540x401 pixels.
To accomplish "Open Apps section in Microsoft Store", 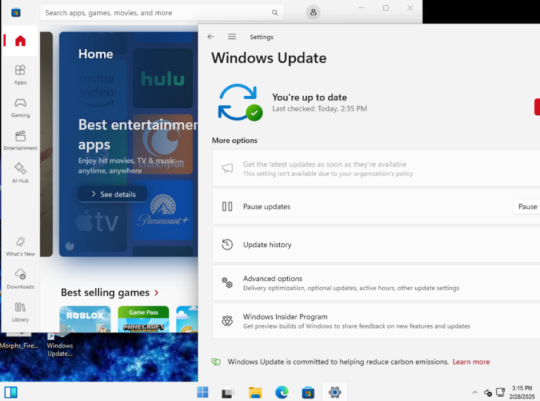I will click(20, 74).
